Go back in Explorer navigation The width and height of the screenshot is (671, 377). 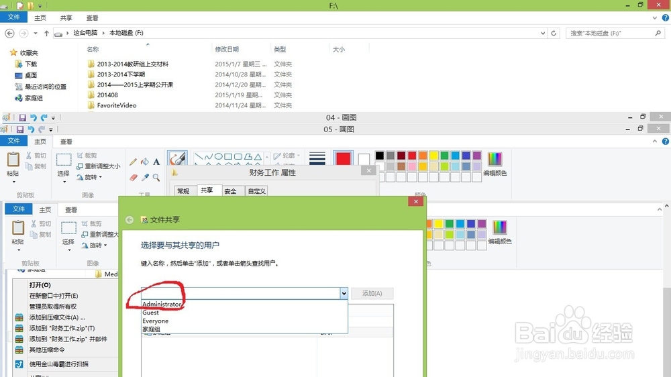click(x=9, y=33)
